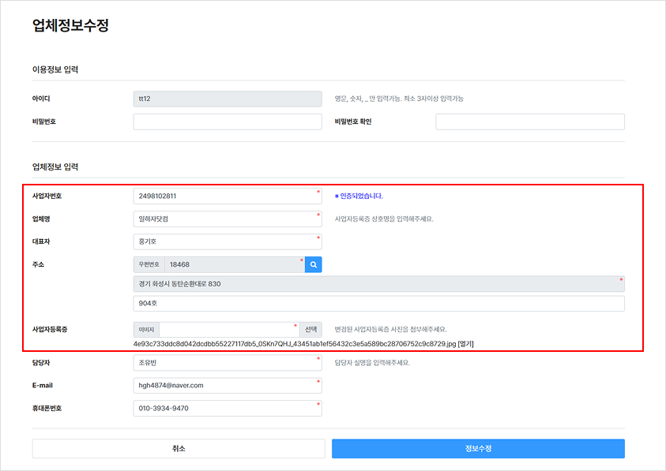Click the E-mail field hgh4874@naver.com

(228, 385)
